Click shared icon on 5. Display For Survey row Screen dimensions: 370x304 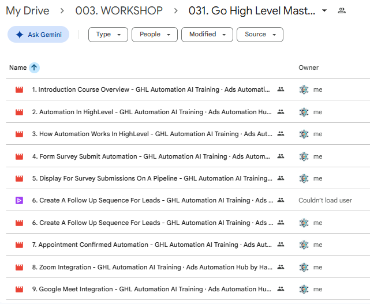[281, 178]
